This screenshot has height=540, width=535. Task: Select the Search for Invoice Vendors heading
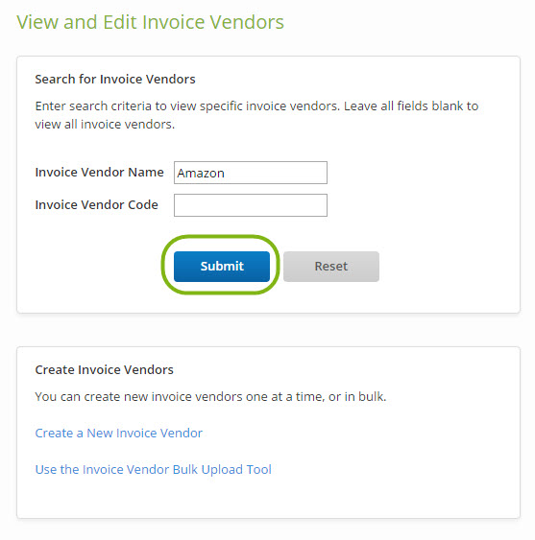coord(115,80)
